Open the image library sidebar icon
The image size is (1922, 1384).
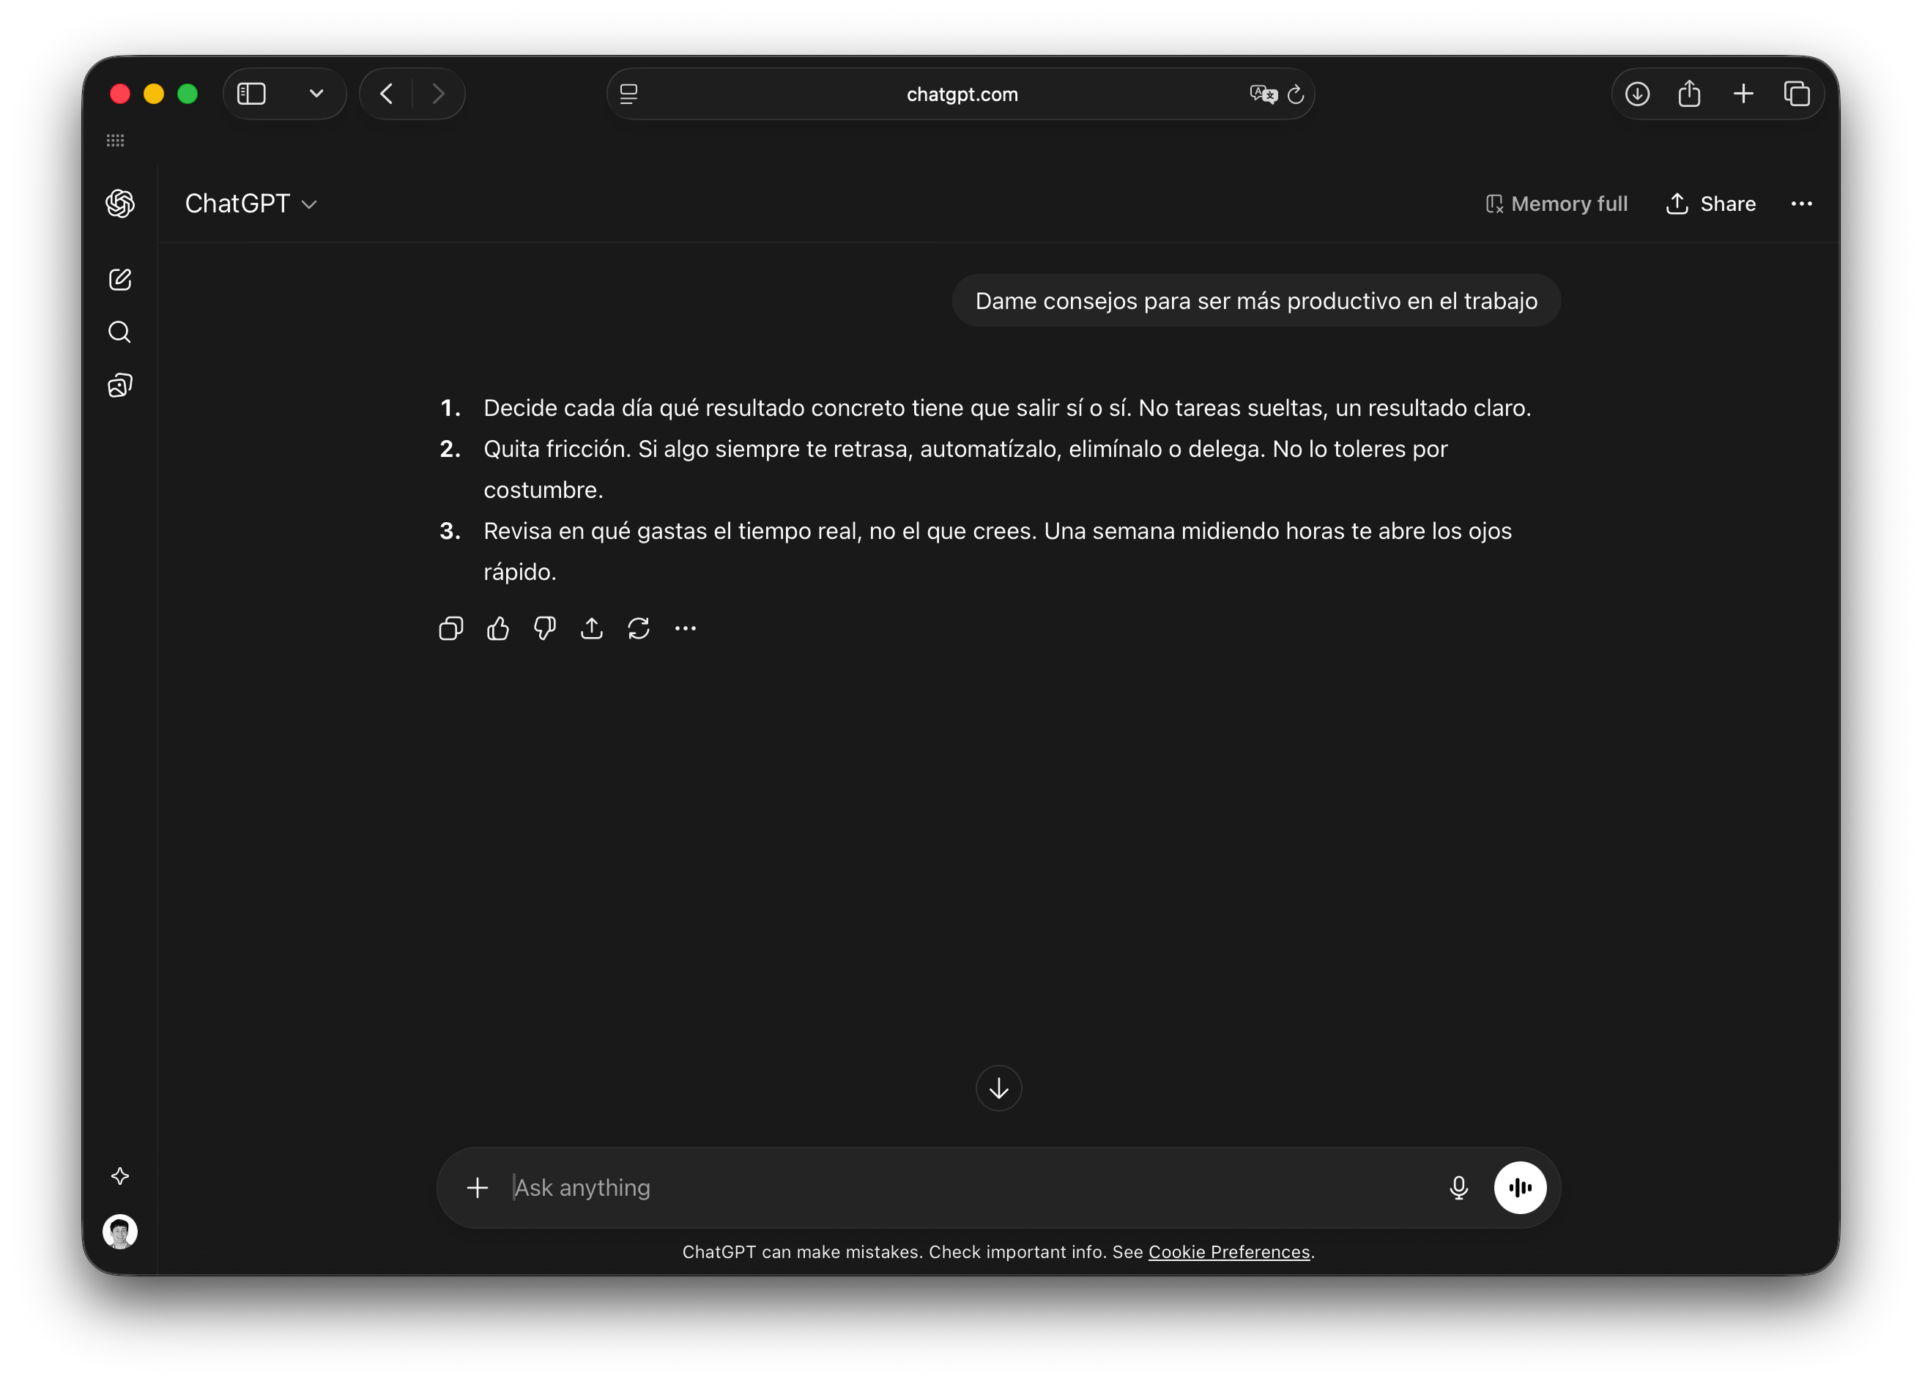(119, 385)
